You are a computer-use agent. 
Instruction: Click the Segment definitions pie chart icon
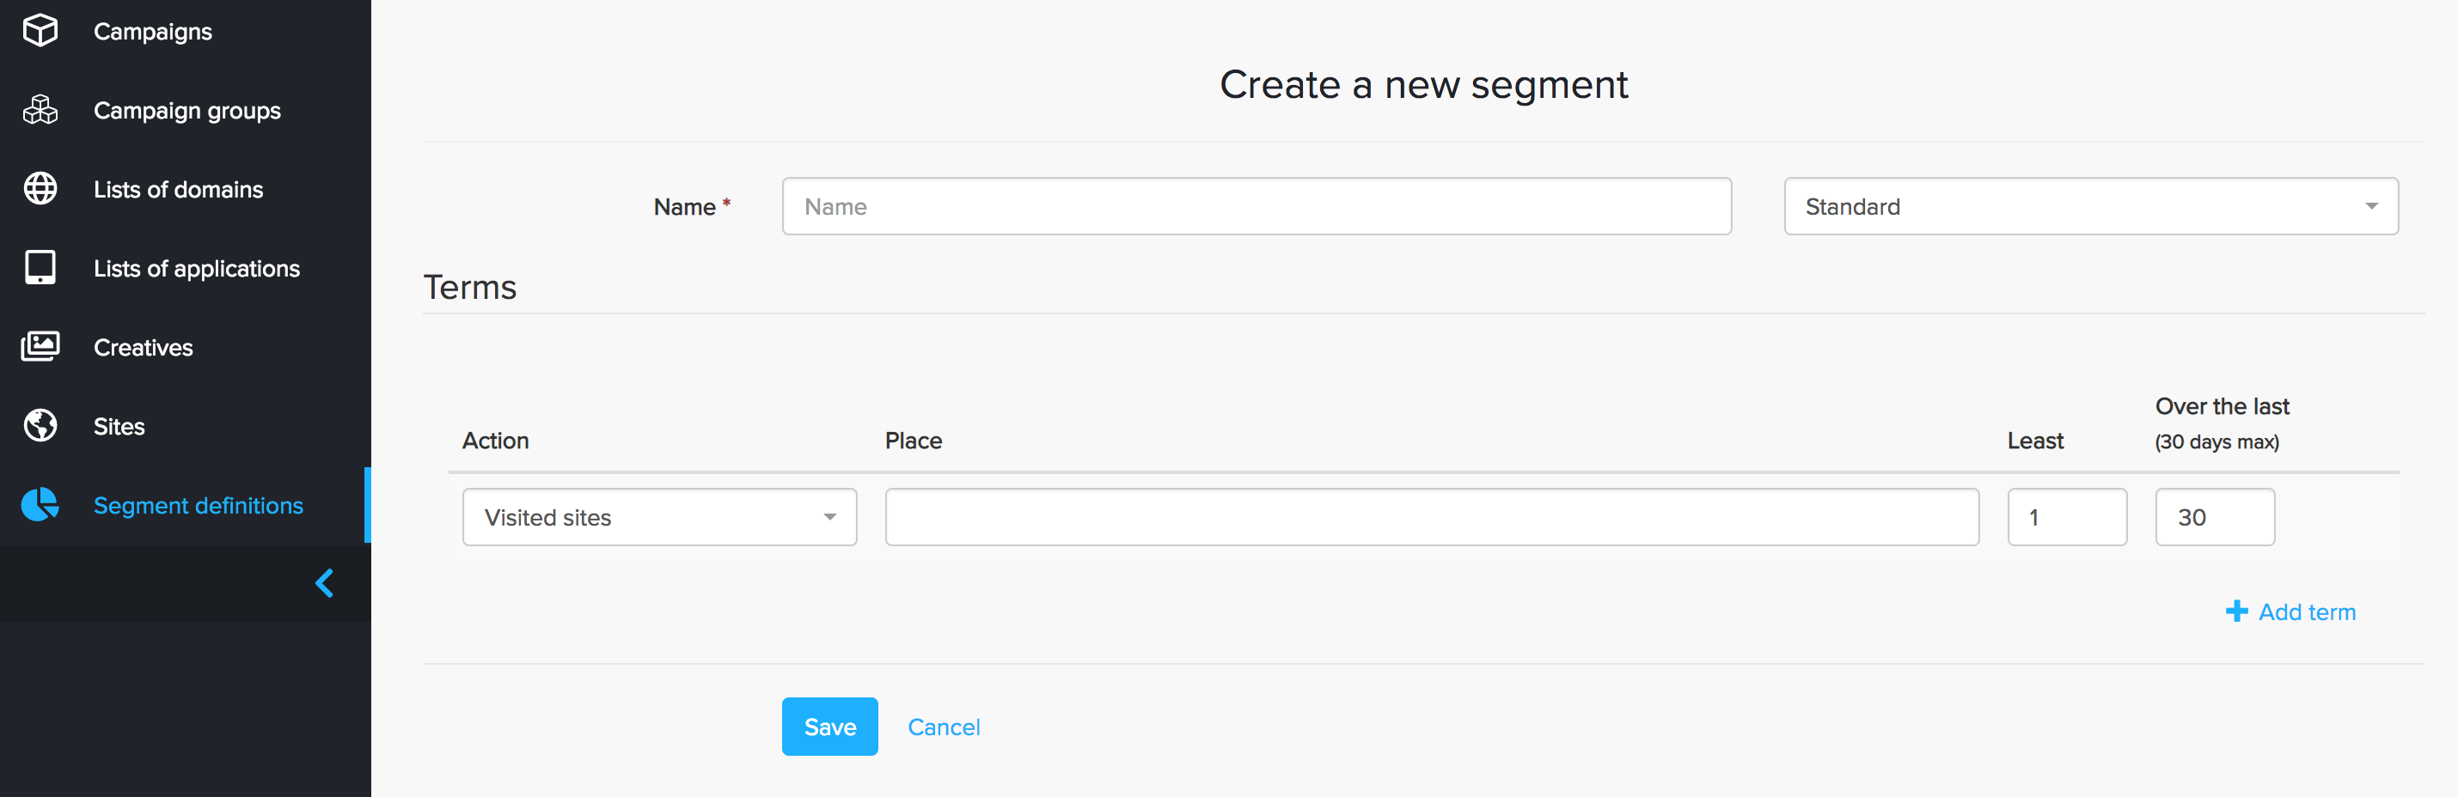[40, 504]
